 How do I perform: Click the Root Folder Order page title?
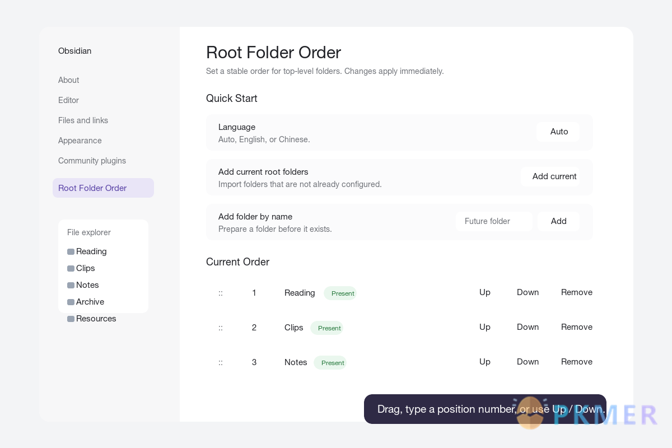click(x=273, y=53)
